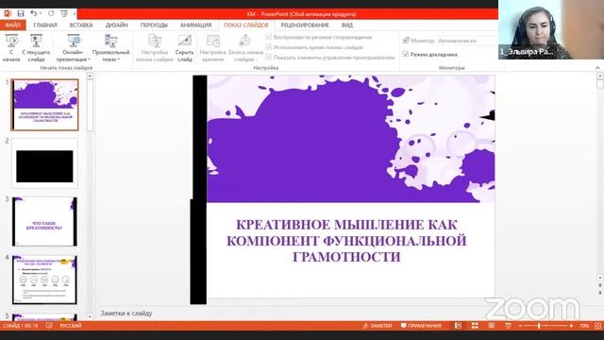Switch to the ВИД tab
The width and height of the screenshot is (604, 340).
pyautogui.click(x=346, y=25)
